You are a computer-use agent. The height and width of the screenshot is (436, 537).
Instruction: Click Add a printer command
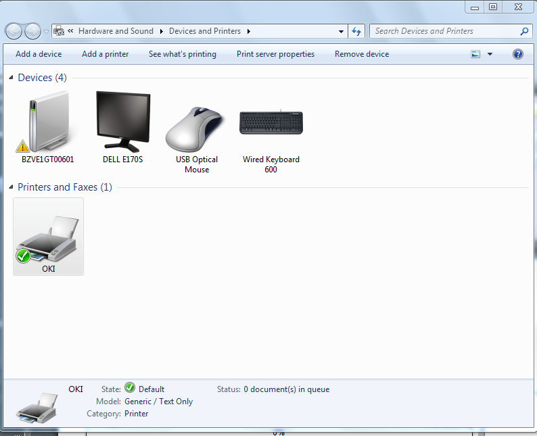[x=105, y=54]
